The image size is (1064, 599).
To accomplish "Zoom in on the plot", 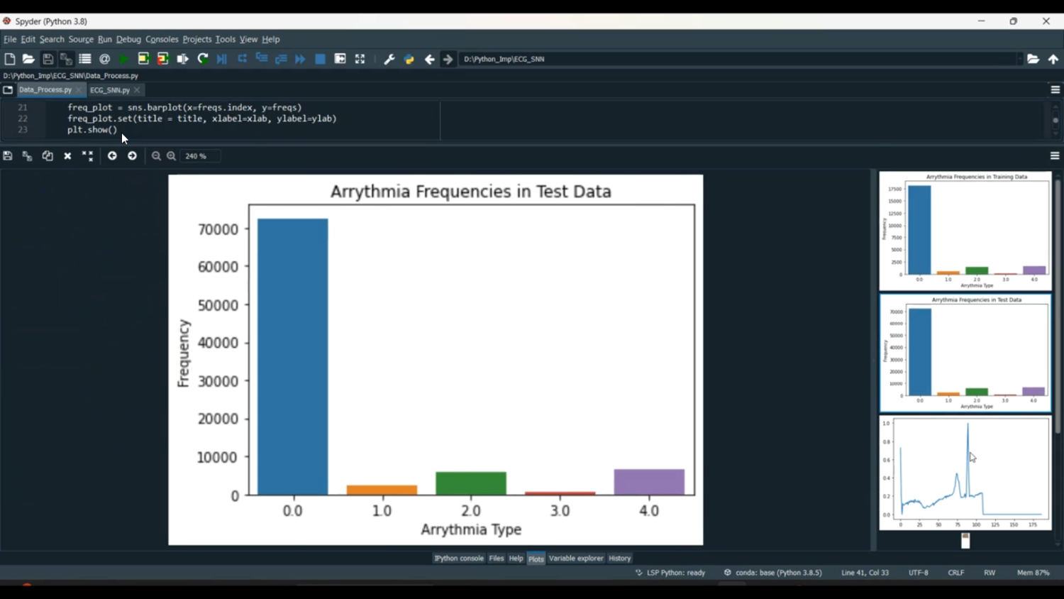I will coord(172,156).
